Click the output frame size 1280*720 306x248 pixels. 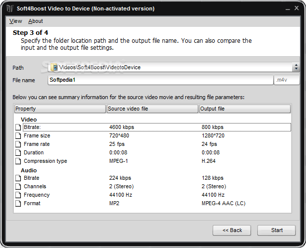(x=213, y=135)
